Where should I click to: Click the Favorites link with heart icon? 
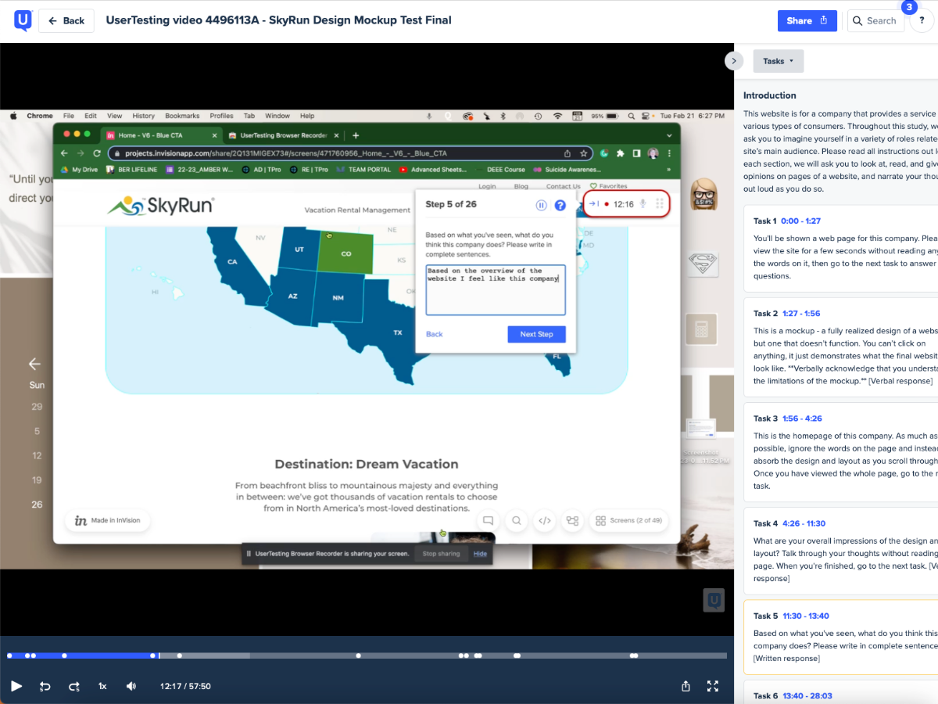[608, 186]
